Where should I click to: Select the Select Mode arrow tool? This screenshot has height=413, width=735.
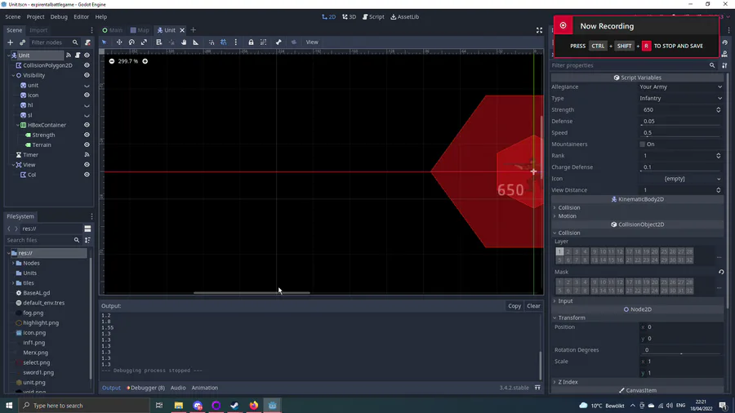(x=104, y=42)
